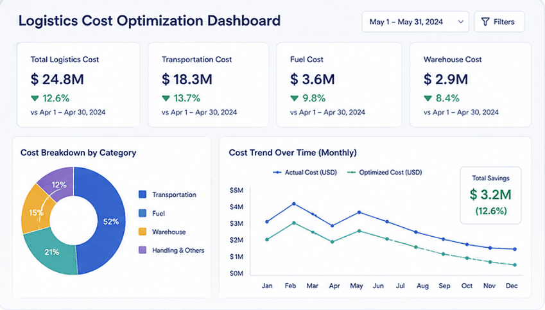Click the chevron arrow in the date range selector

pos(460,22)
